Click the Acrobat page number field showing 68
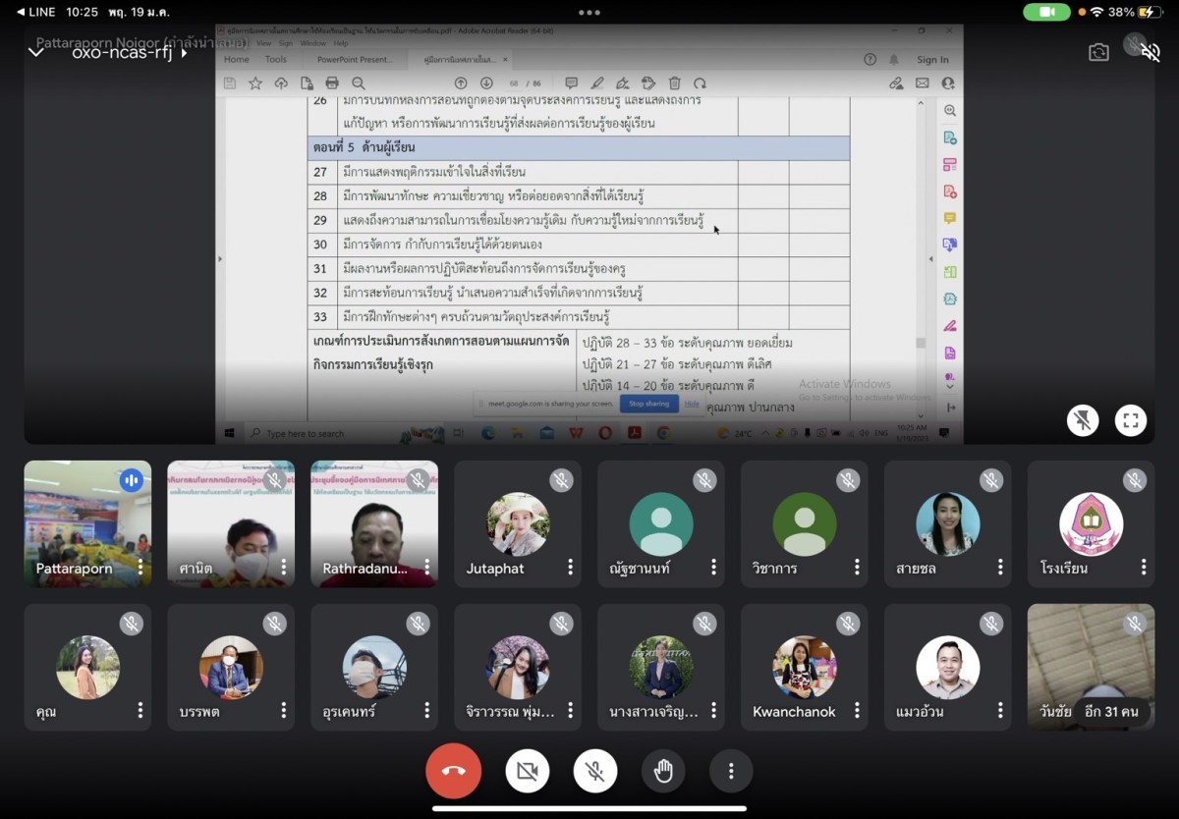 coord(514,84)
